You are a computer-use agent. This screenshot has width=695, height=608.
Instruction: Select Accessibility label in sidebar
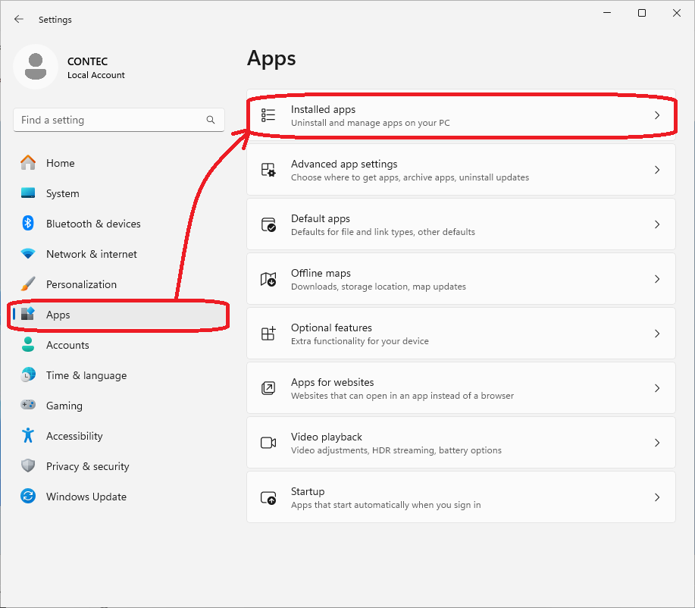(x=74, y=437)
